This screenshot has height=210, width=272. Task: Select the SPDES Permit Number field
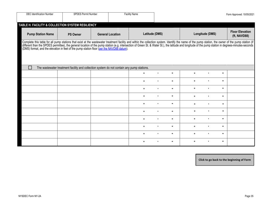pos(86,17)
